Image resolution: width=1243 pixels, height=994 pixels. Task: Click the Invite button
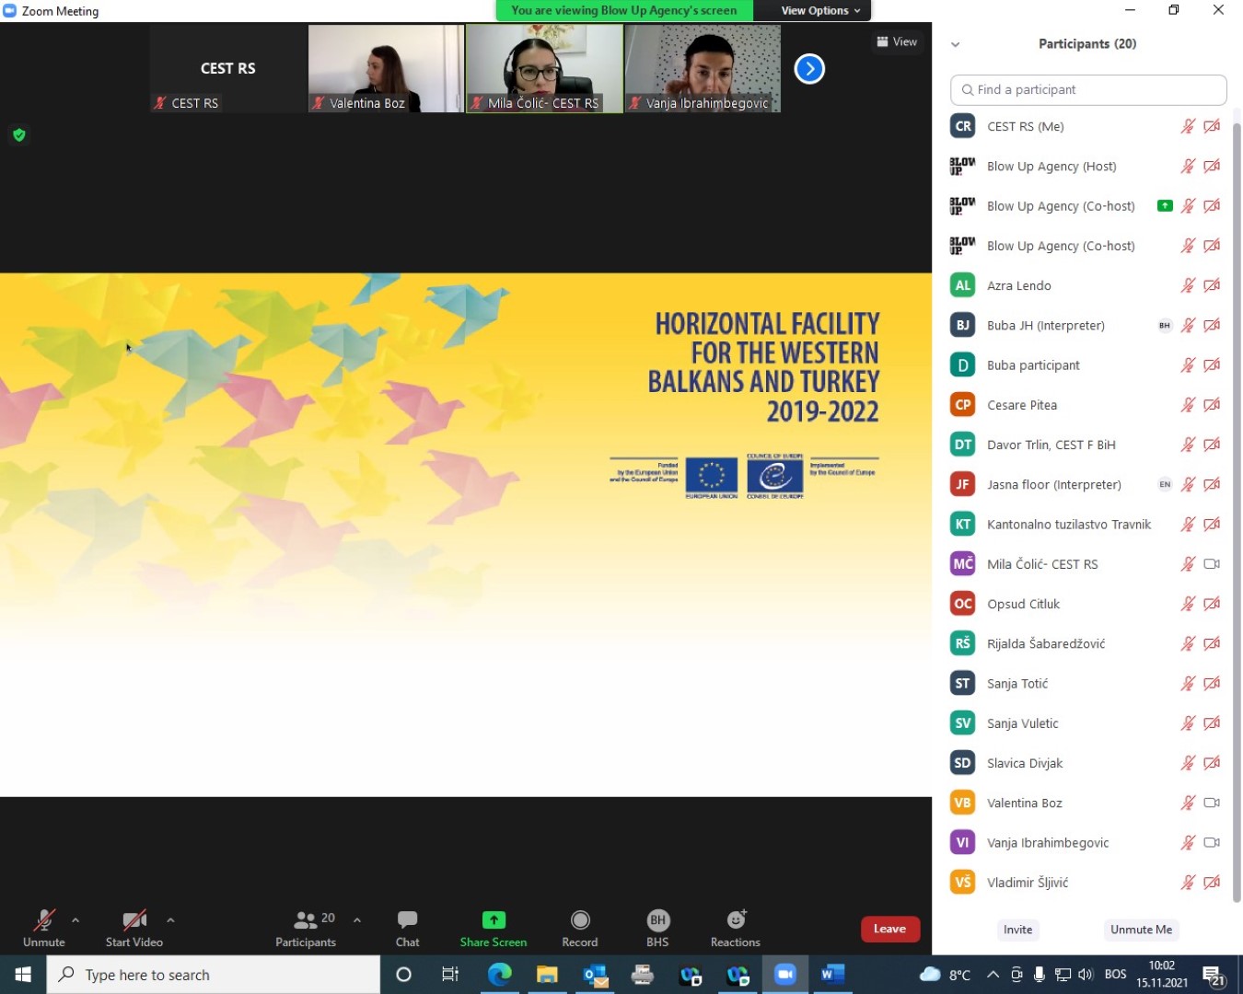[1017, 930]
